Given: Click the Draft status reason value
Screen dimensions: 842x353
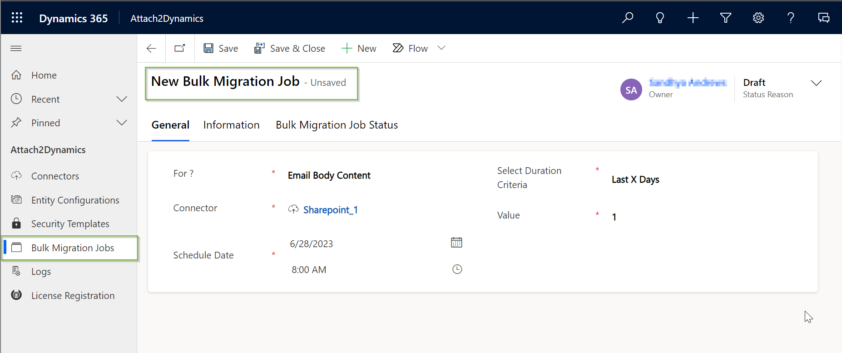Looking at the screenshot, I should (754, 82).
